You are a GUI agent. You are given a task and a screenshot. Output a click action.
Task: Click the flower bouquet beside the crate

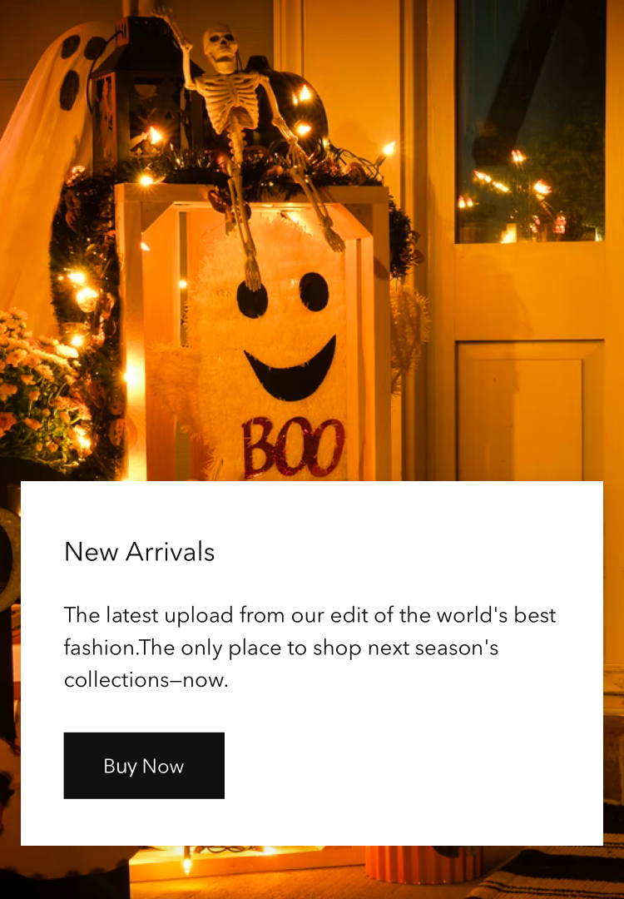point(40,390)
